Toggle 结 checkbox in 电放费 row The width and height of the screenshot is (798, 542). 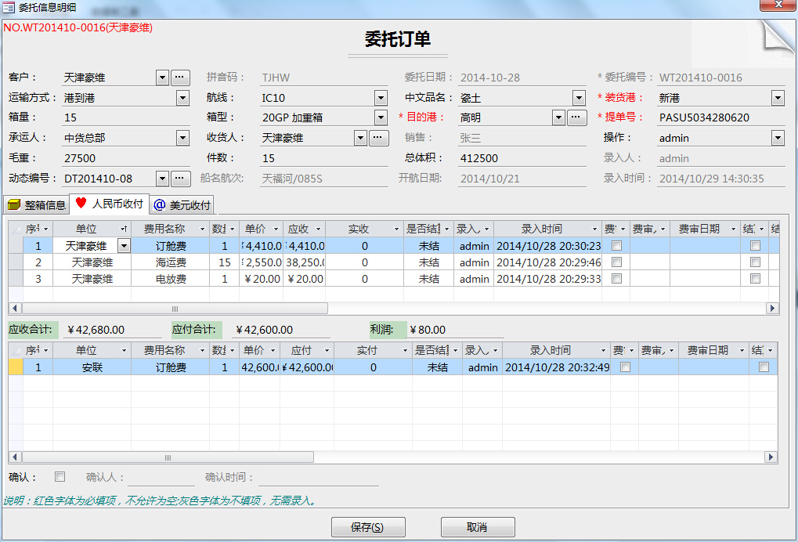(755, 278)
